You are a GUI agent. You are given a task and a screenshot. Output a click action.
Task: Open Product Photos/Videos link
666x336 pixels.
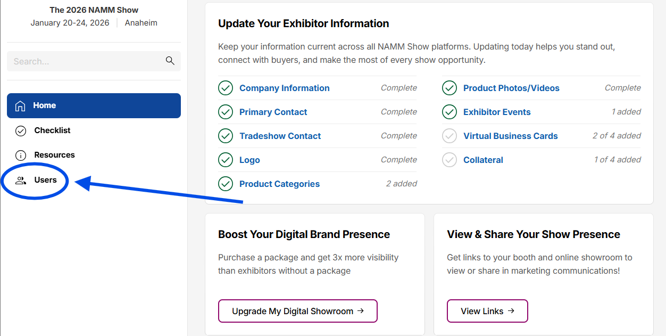tap(511, 88)
